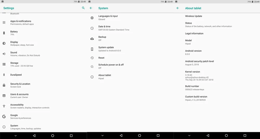Open Backup setting

130,39
